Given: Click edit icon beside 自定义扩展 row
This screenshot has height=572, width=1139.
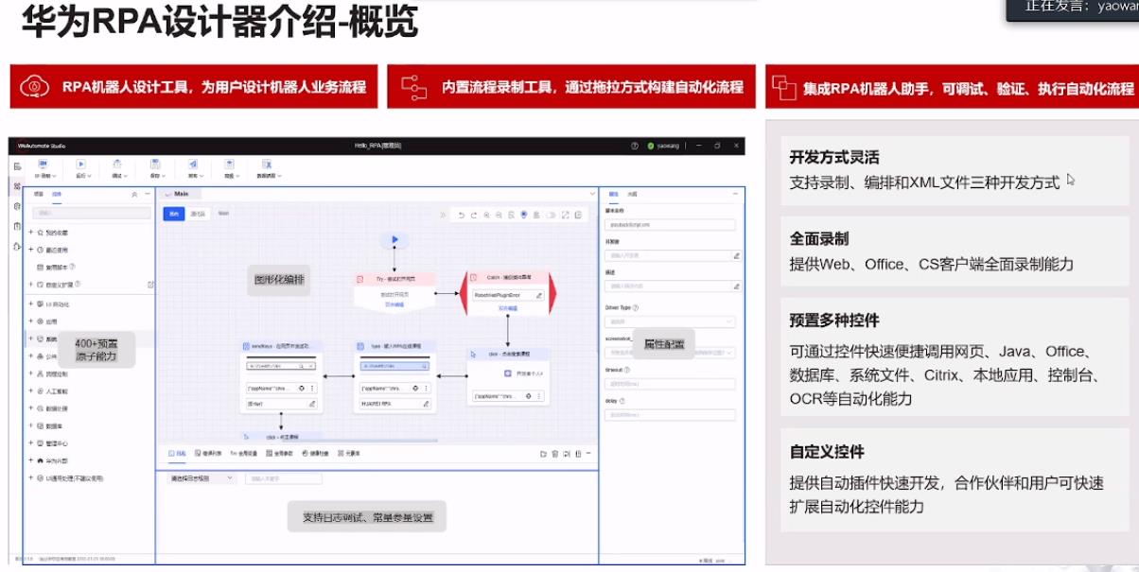Looking at the screenshot, I should pos(150,285).
